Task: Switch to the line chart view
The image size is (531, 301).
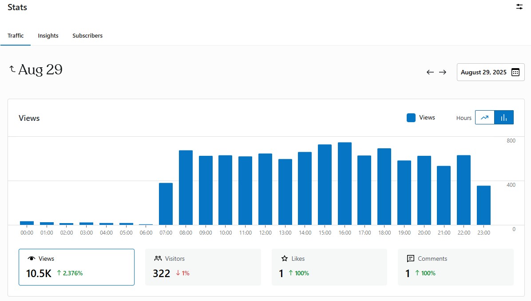Action: pyautogui.click(x=485, y=117)
